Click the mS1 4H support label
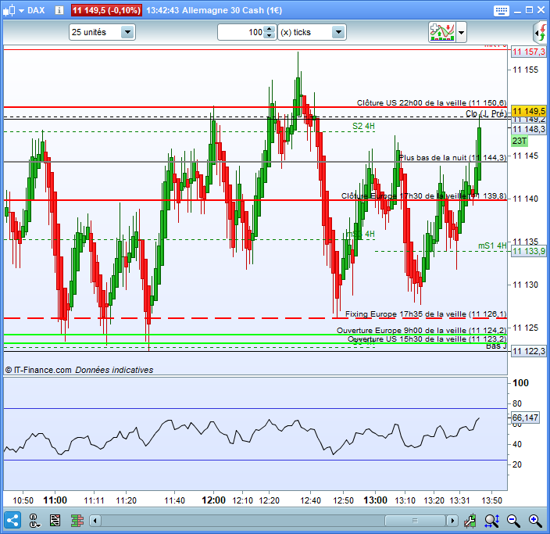 click(492, 245)
